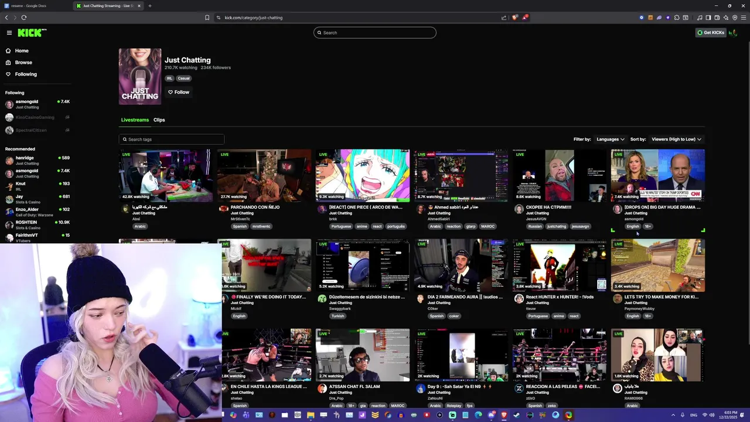Click the Get KICKs button
750x422 pixels.
pyautogui.click(x=711, y=33)
